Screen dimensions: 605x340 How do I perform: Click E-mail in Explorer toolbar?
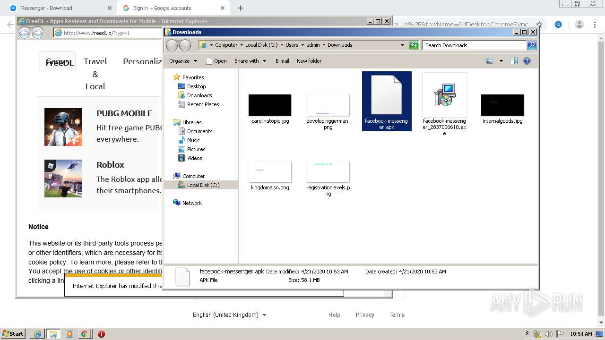point(282,61)
